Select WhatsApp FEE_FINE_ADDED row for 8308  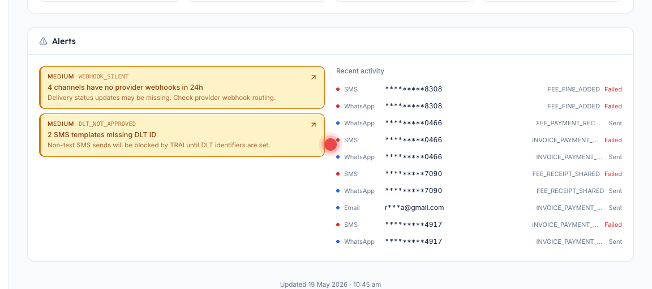point(479,106)
